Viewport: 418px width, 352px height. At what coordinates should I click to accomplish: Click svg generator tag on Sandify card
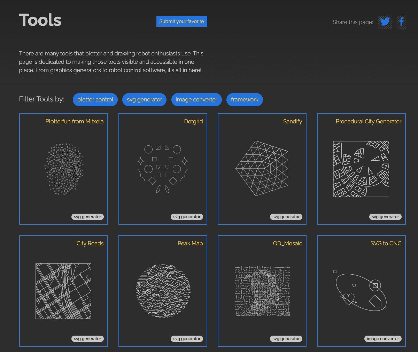(286, 217)
